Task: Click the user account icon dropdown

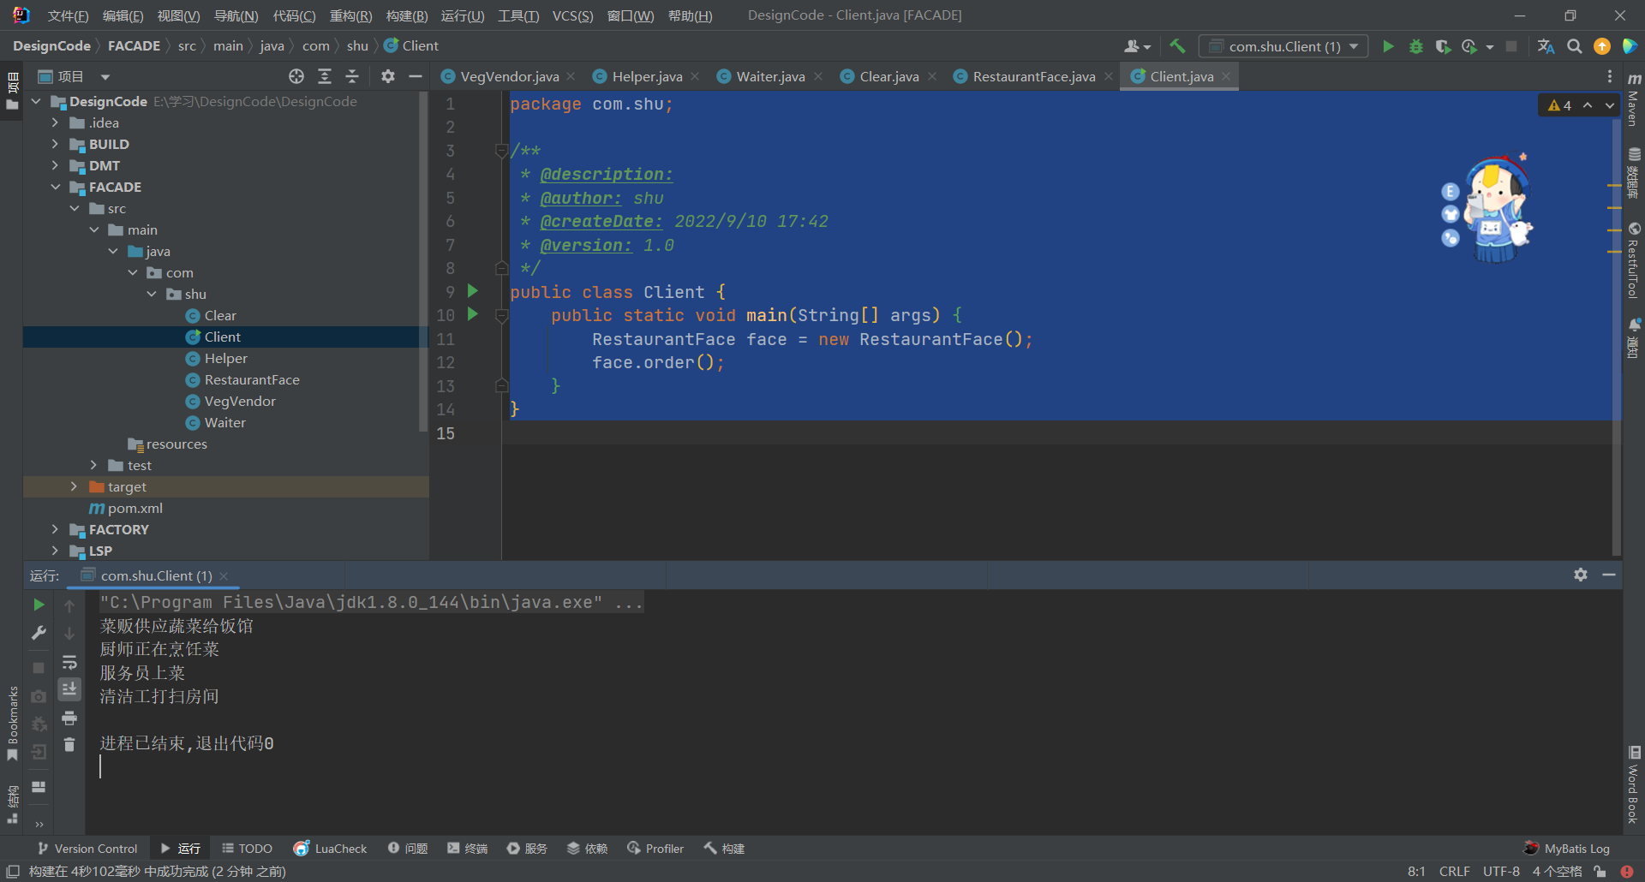Action: (1137, 46)
